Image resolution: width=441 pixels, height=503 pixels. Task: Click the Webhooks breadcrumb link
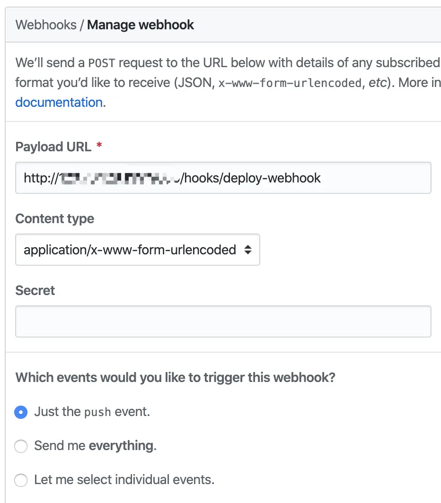coord(46,25)
